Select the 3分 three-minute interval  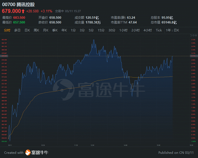82,30
